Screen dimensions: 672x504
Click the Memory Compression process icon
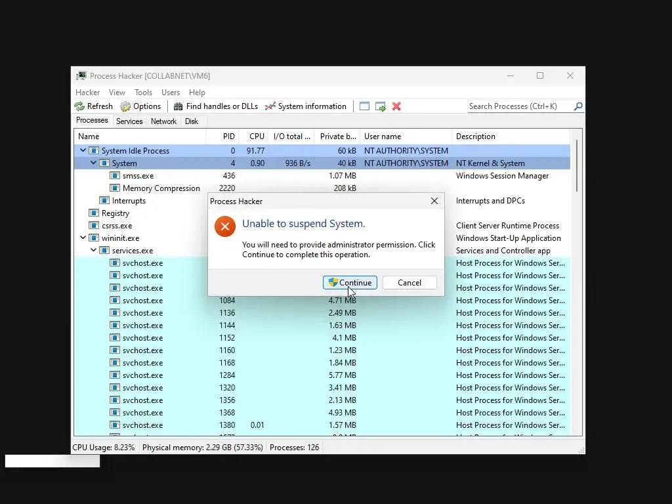114,188
